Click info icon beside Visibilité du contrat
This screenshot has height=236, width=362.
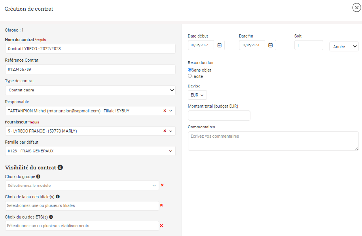[x=60, y=168]
